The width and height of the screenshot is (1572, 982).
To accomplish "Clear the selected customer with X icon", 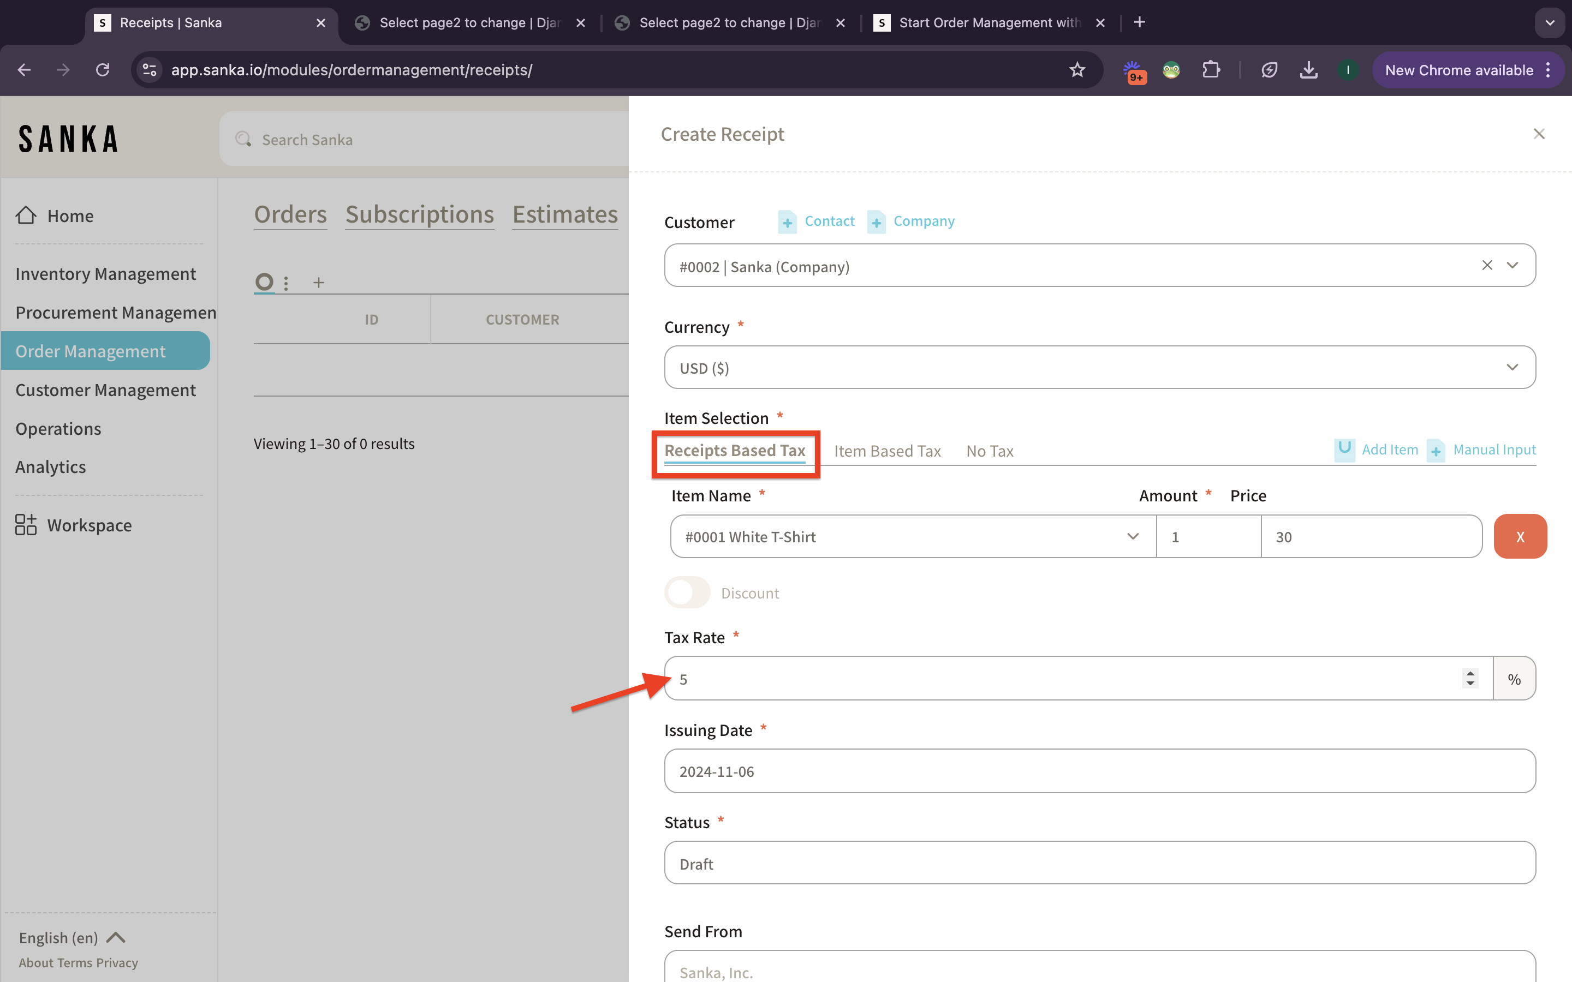I will 1487,265.
